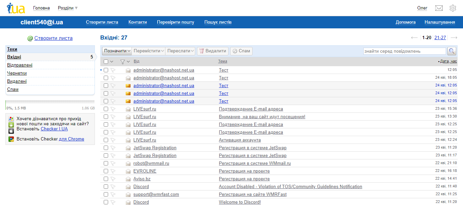
Task: Focus the search messages input field
Action: click(x=404, y=51)
